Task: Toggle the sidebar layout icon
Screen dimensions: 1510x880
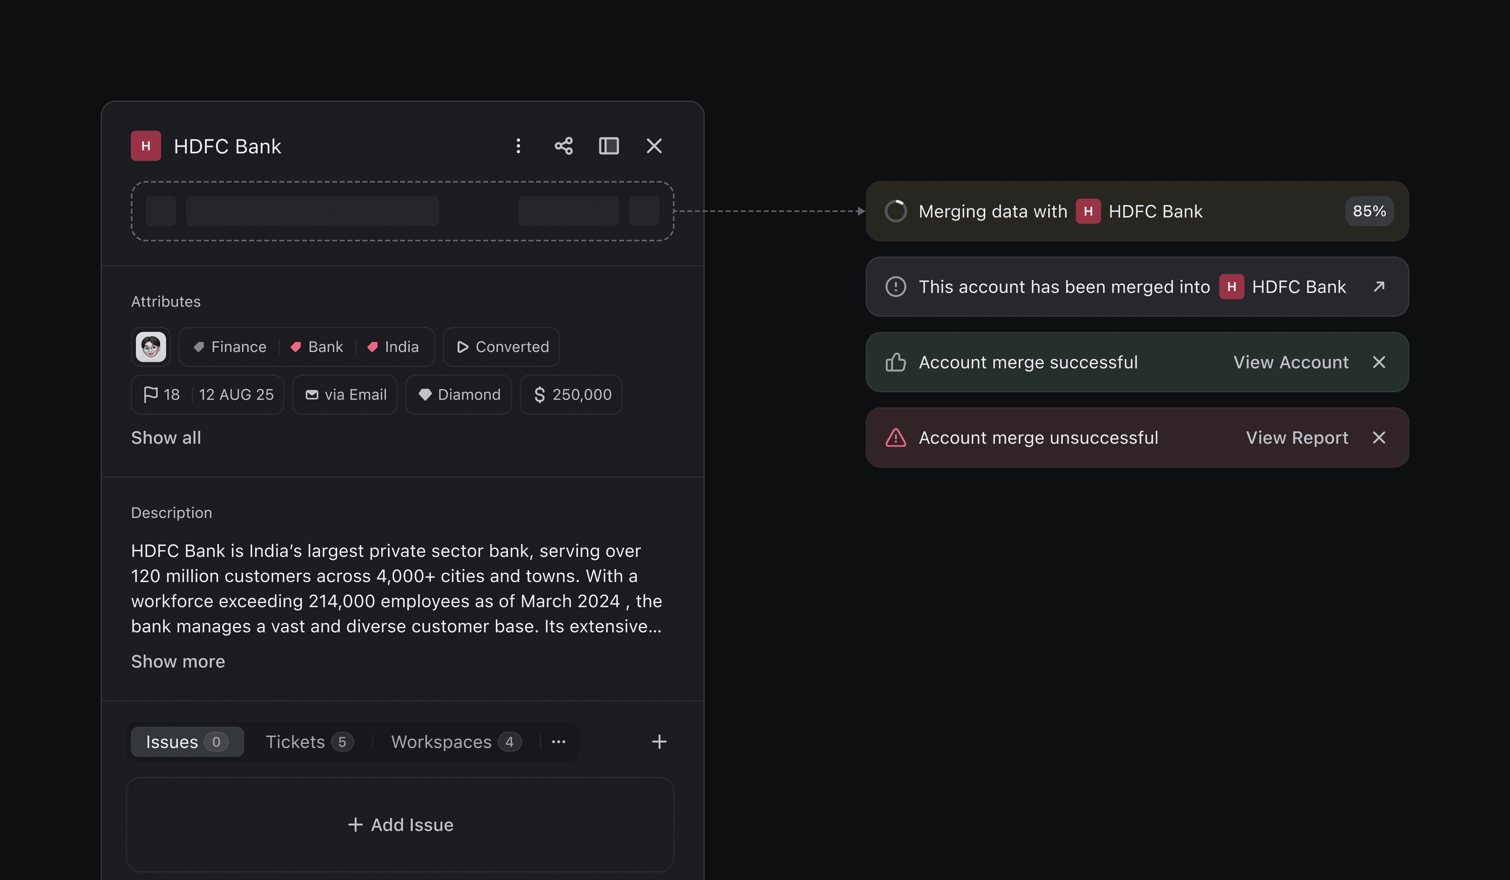Action: (609, 146)
